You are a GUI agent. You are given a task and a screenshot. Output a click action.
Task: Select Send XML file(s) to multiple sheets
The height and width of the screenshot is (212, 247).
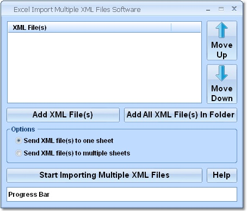click(x=73, y=153)
